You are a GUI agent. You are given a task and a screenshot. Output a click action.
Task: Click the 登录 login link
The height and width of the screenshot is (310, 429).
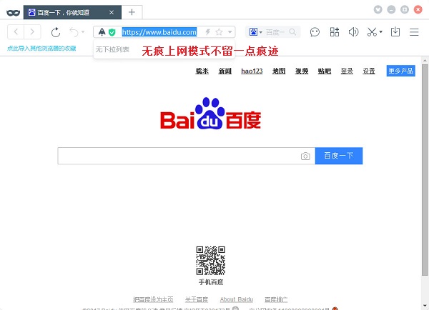347,71
